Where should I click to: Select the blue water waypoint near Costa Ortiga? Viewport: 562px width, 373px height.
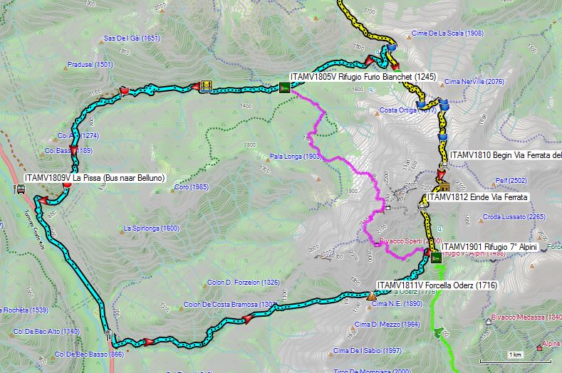tap(421, 104)
